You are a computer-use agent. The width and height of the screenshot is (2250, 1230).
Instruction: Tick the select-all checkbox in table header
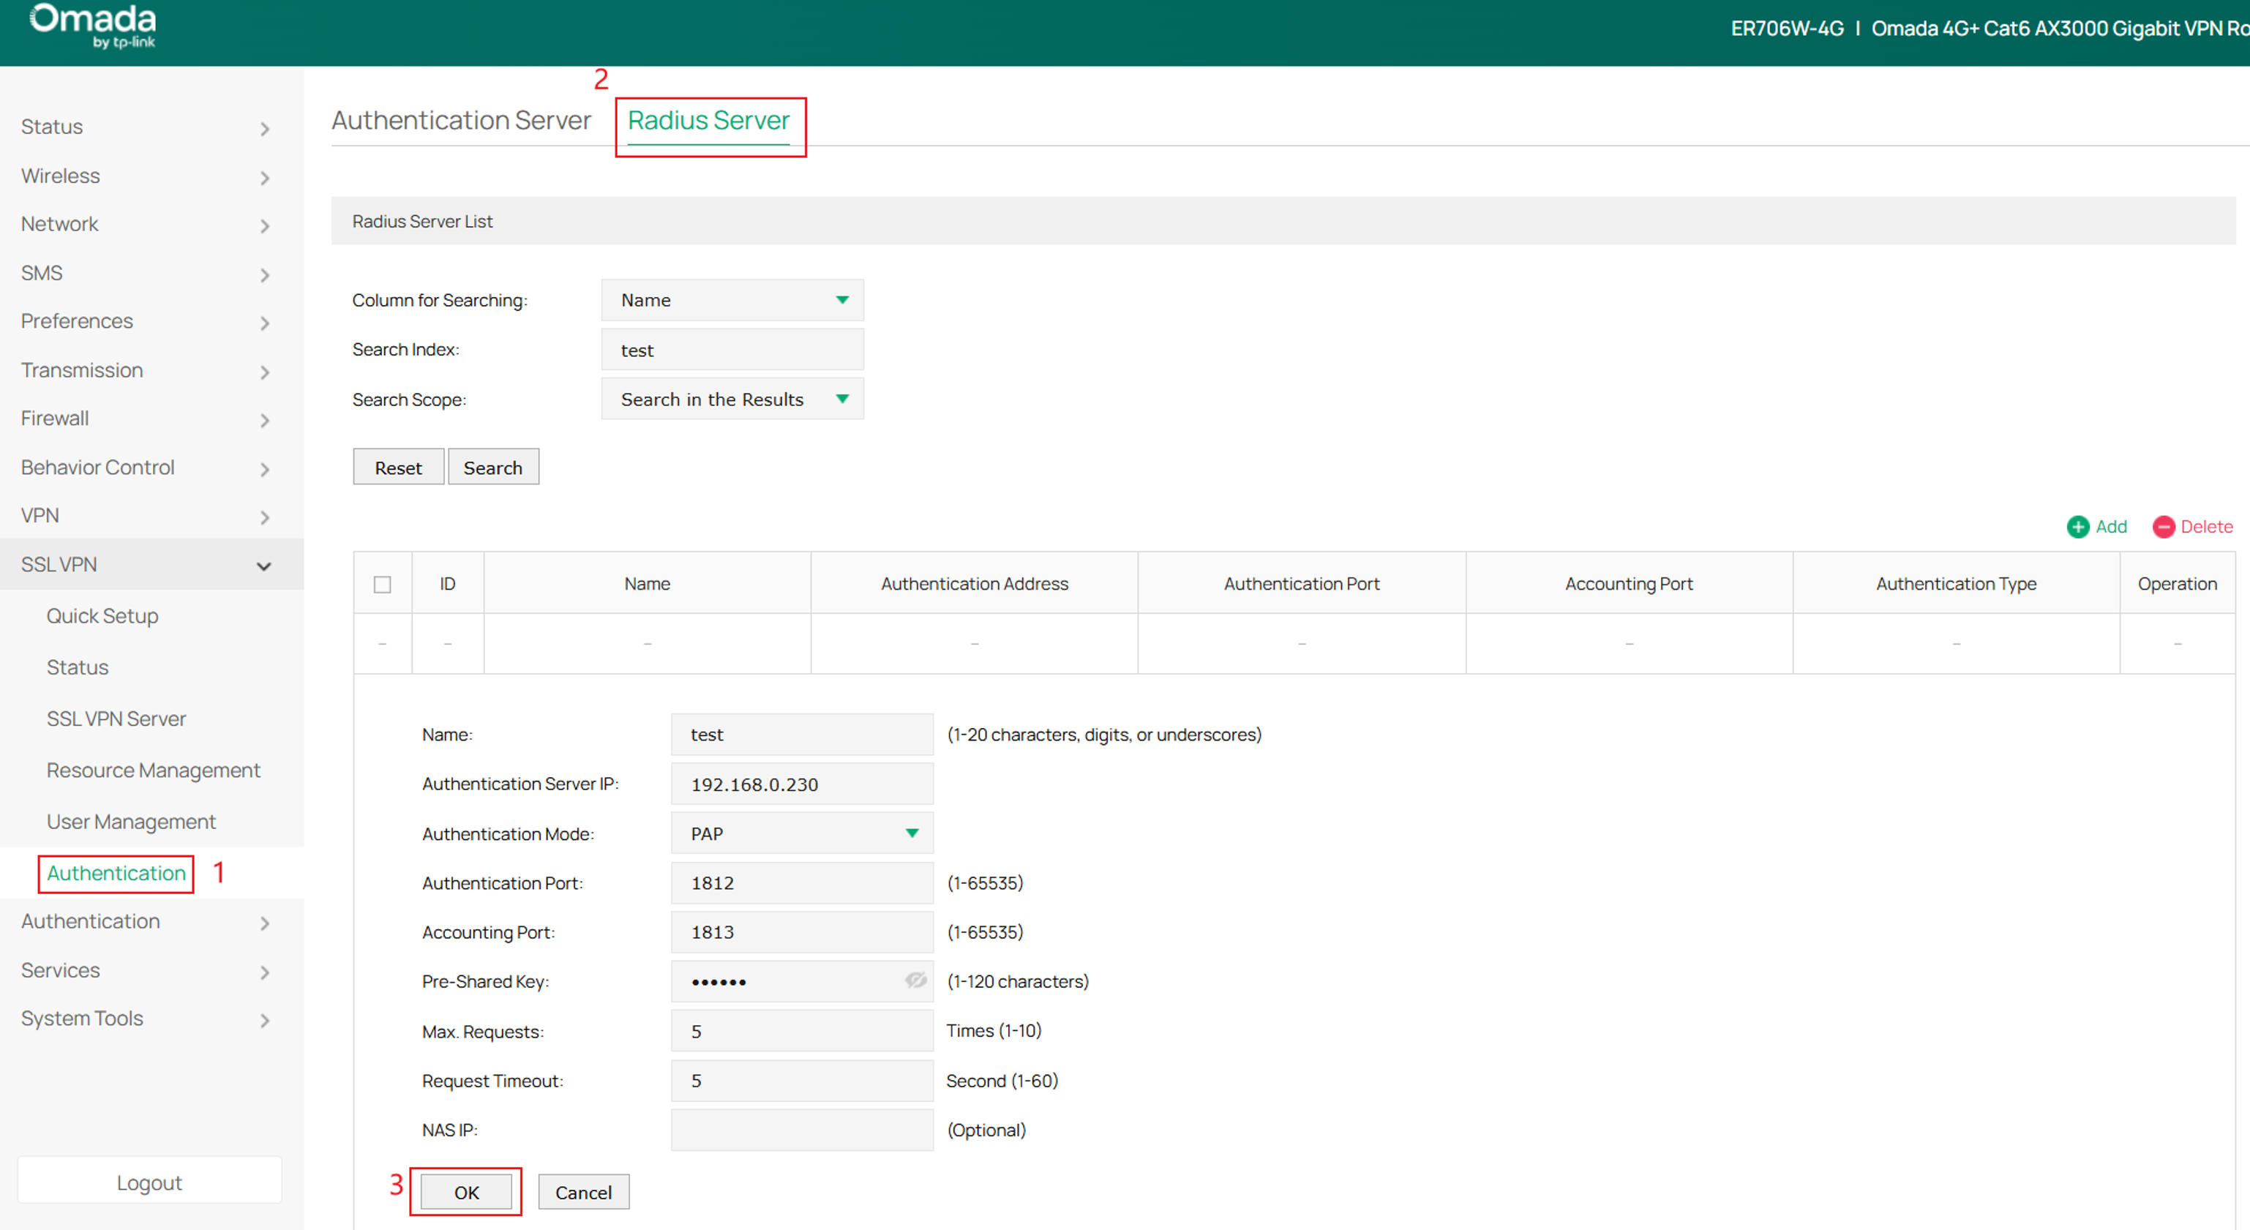click(383, 585)
